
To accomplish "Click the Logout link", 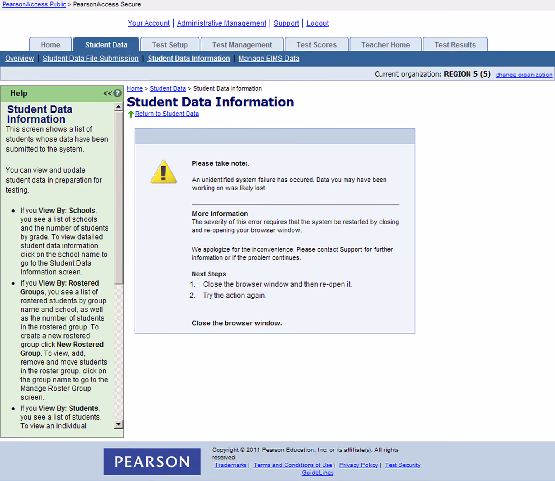I will (318, 23).
